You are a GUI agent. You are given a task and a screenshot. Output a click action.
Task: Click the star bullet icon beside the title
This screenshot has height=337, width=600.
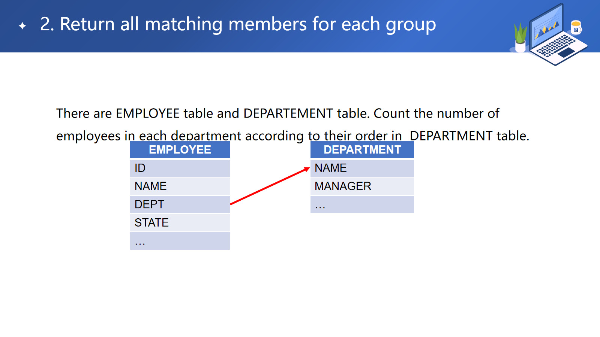(x=22, y=25)
